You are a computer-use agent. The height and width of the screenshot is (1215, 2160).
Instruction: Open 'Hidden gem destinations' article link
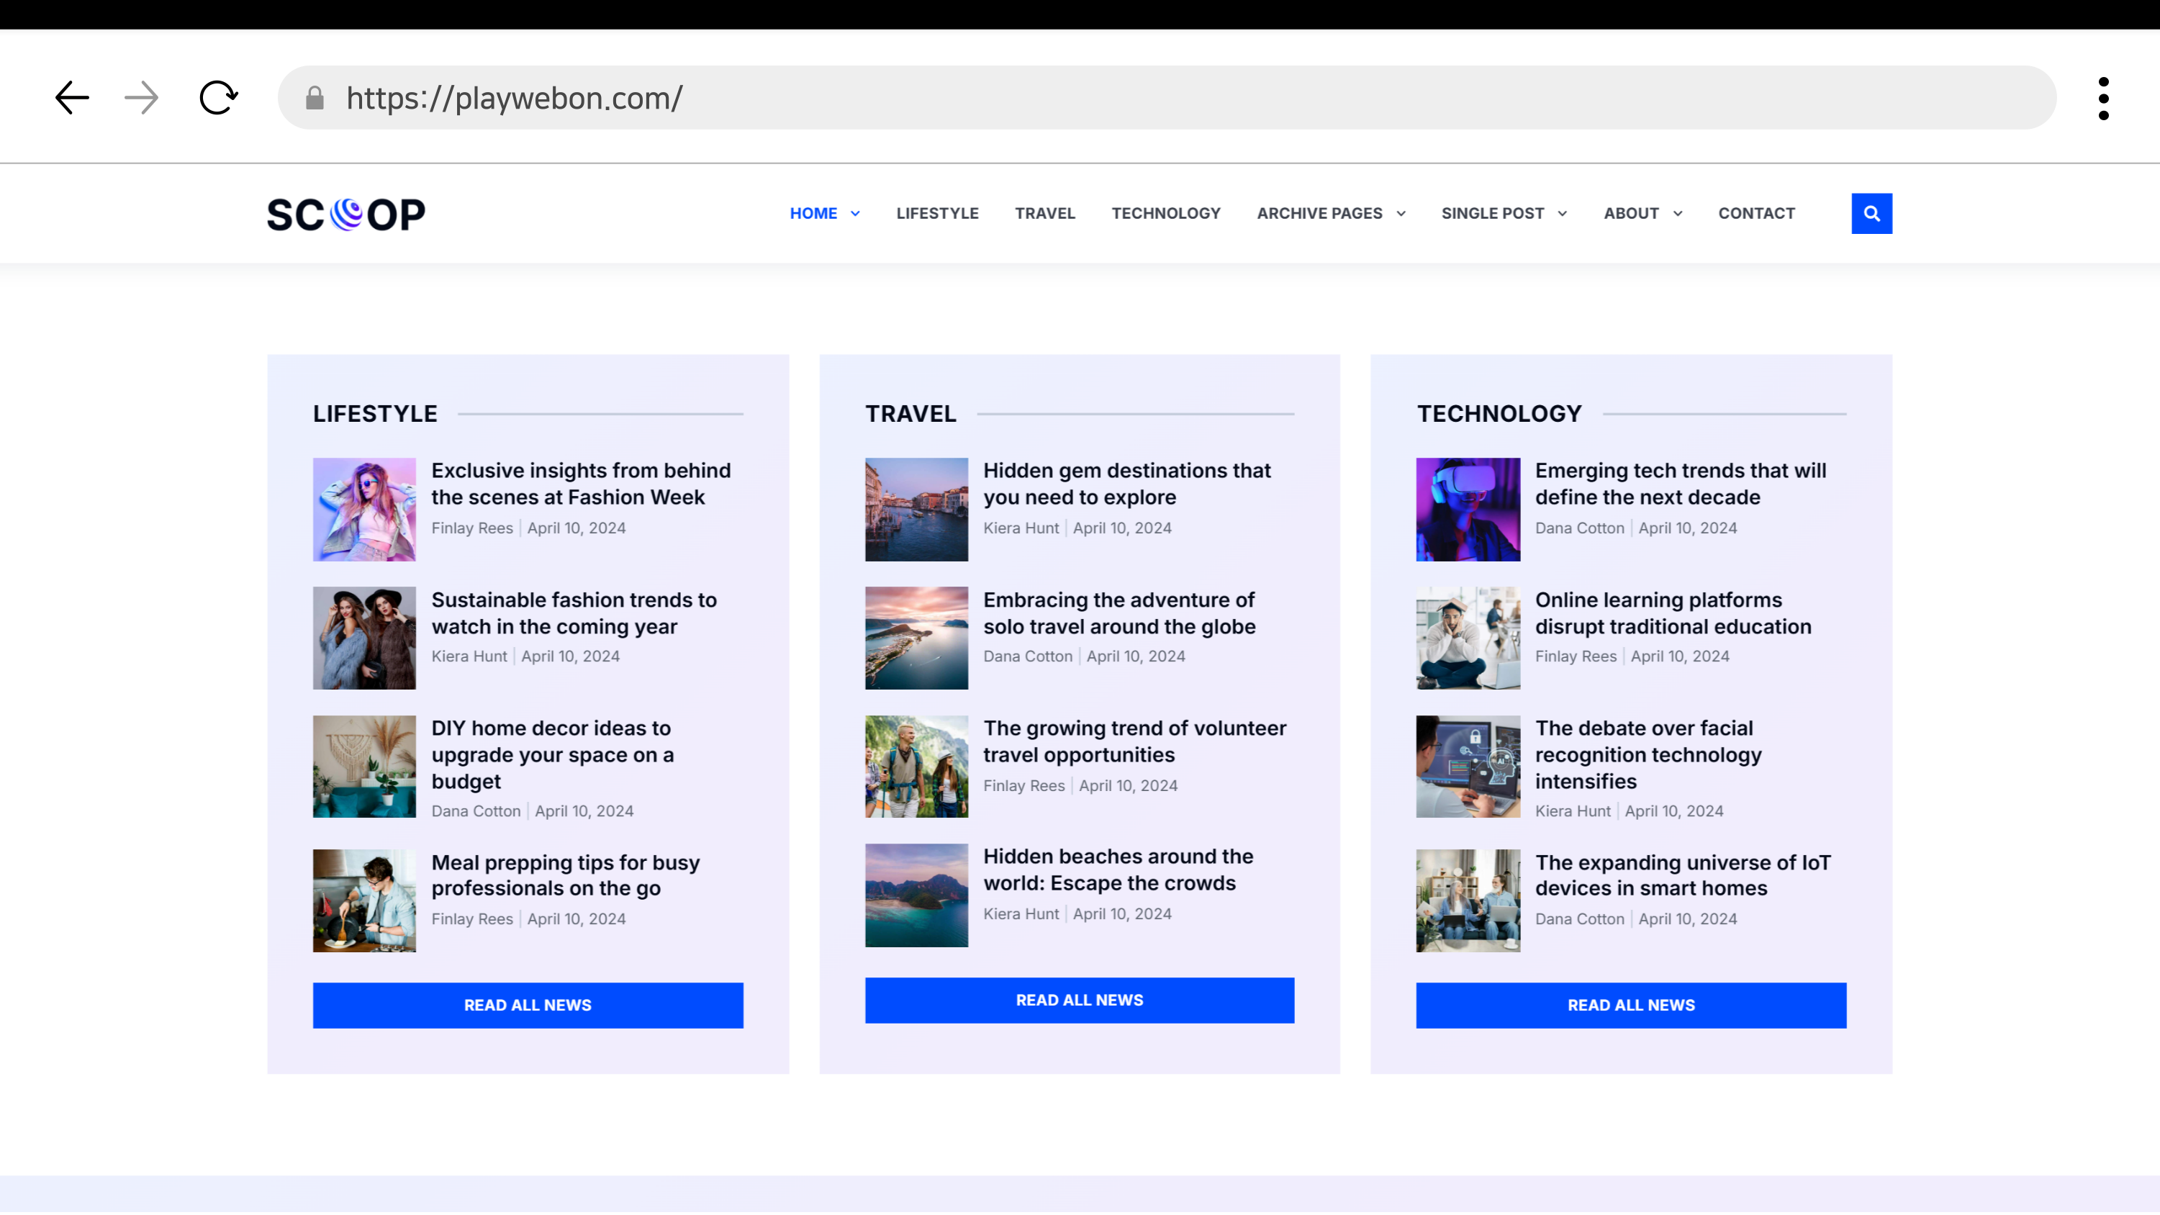[1126, 484]
